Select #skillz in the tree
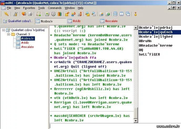Image resolution: width=181 pixels, height=129 pixels. pyautogui.click(x=25, y=43)
